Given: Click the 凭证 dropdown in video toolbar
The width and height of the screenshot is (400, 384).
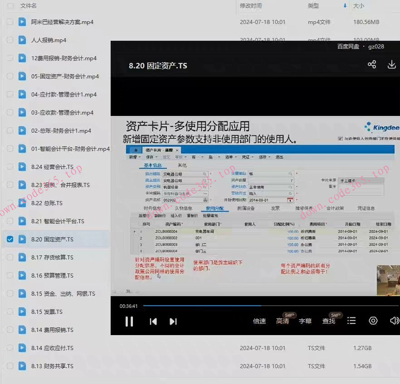Looking at the screenshot, I should pyautogui.click(x=248, y=157).
